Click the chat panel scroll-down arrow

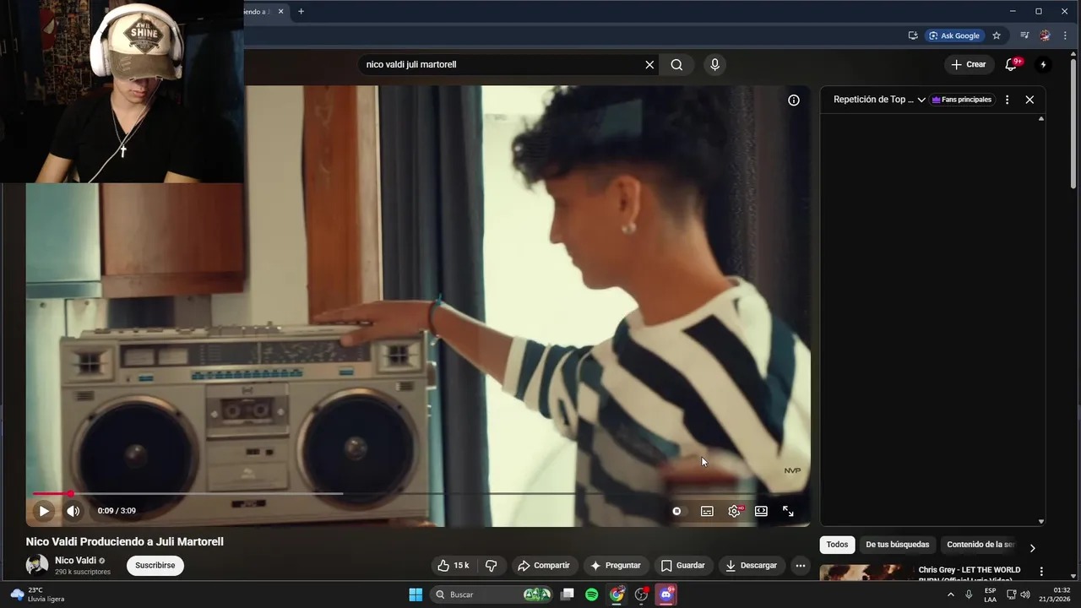pos(1041,522)
